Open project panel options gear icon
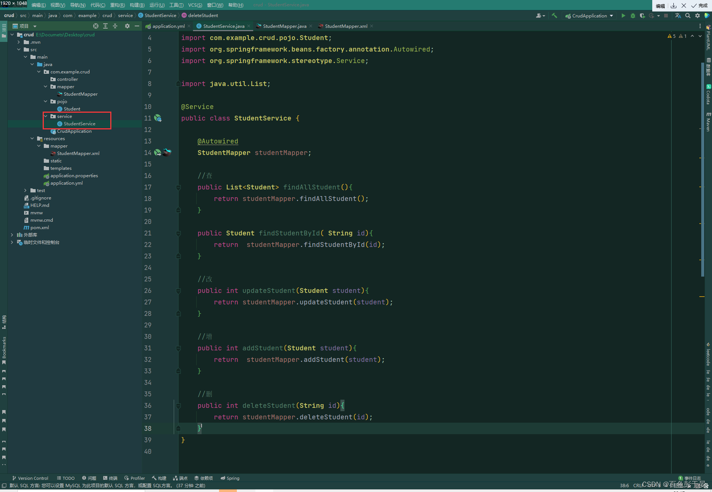Image resolution: width=712 pixels, height=492 pixels. pos(127,26)
